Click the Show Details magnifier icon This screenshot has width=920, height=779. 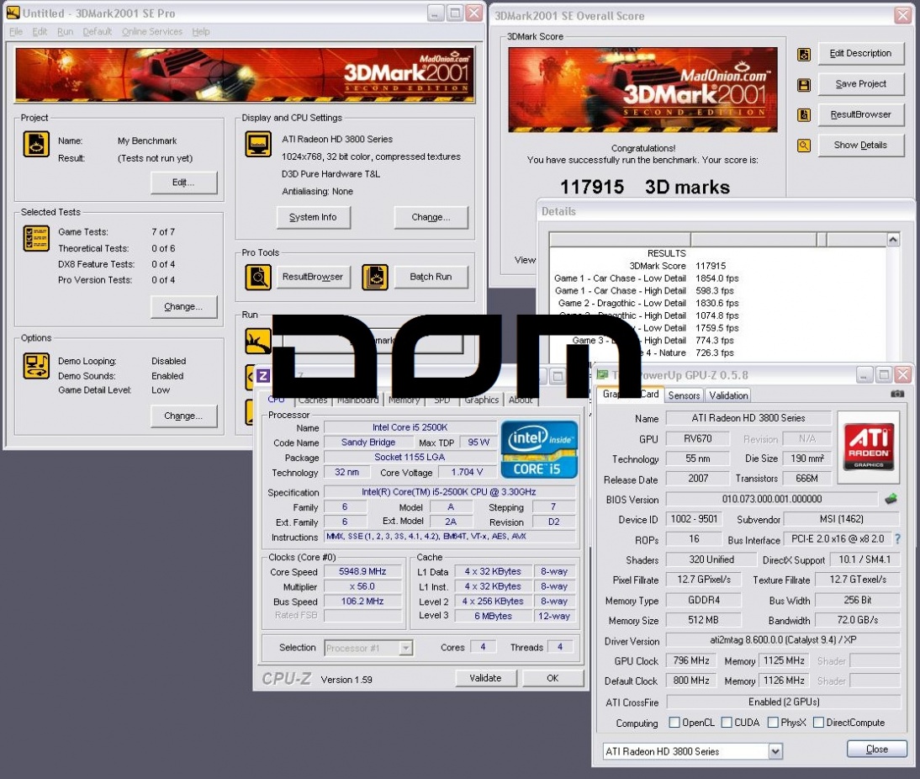[804, 146]
